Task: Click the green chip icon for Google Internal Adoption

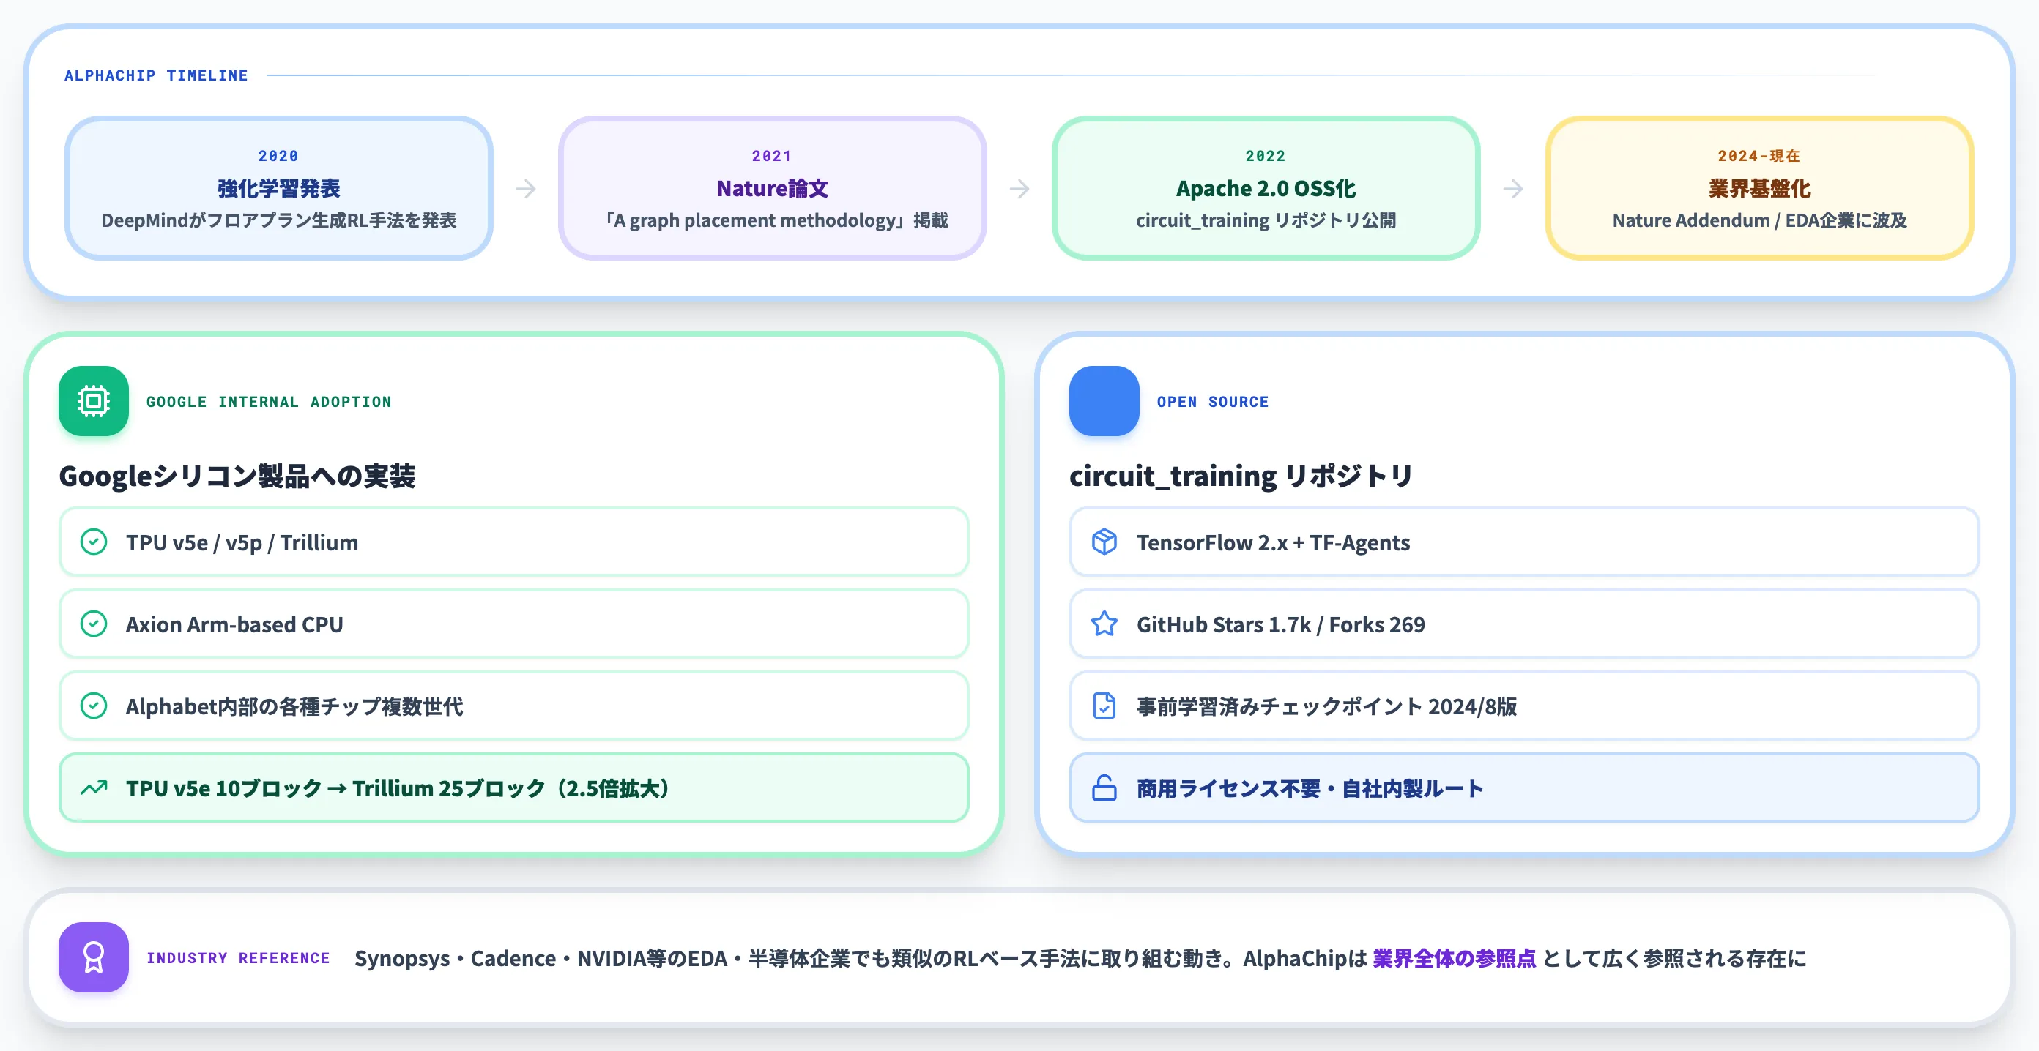Action: pos(94,401)
